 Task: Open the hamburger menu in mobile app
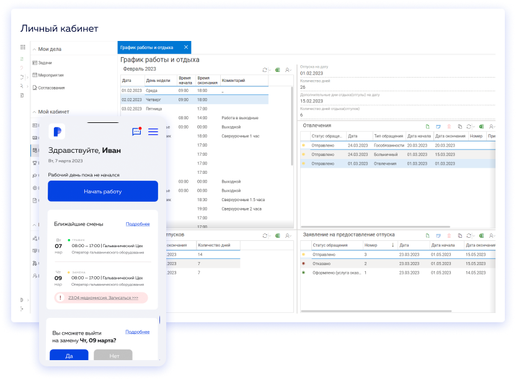[x=153, y=132]
